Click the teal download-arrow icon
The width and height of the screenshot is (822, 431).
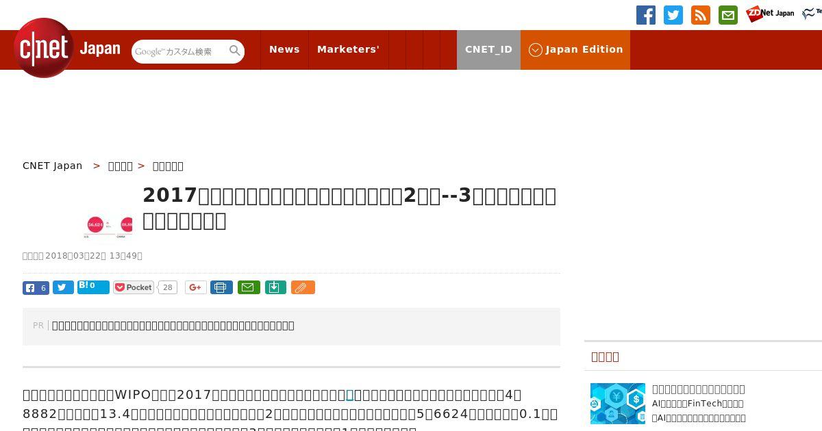tap(275, 287)
